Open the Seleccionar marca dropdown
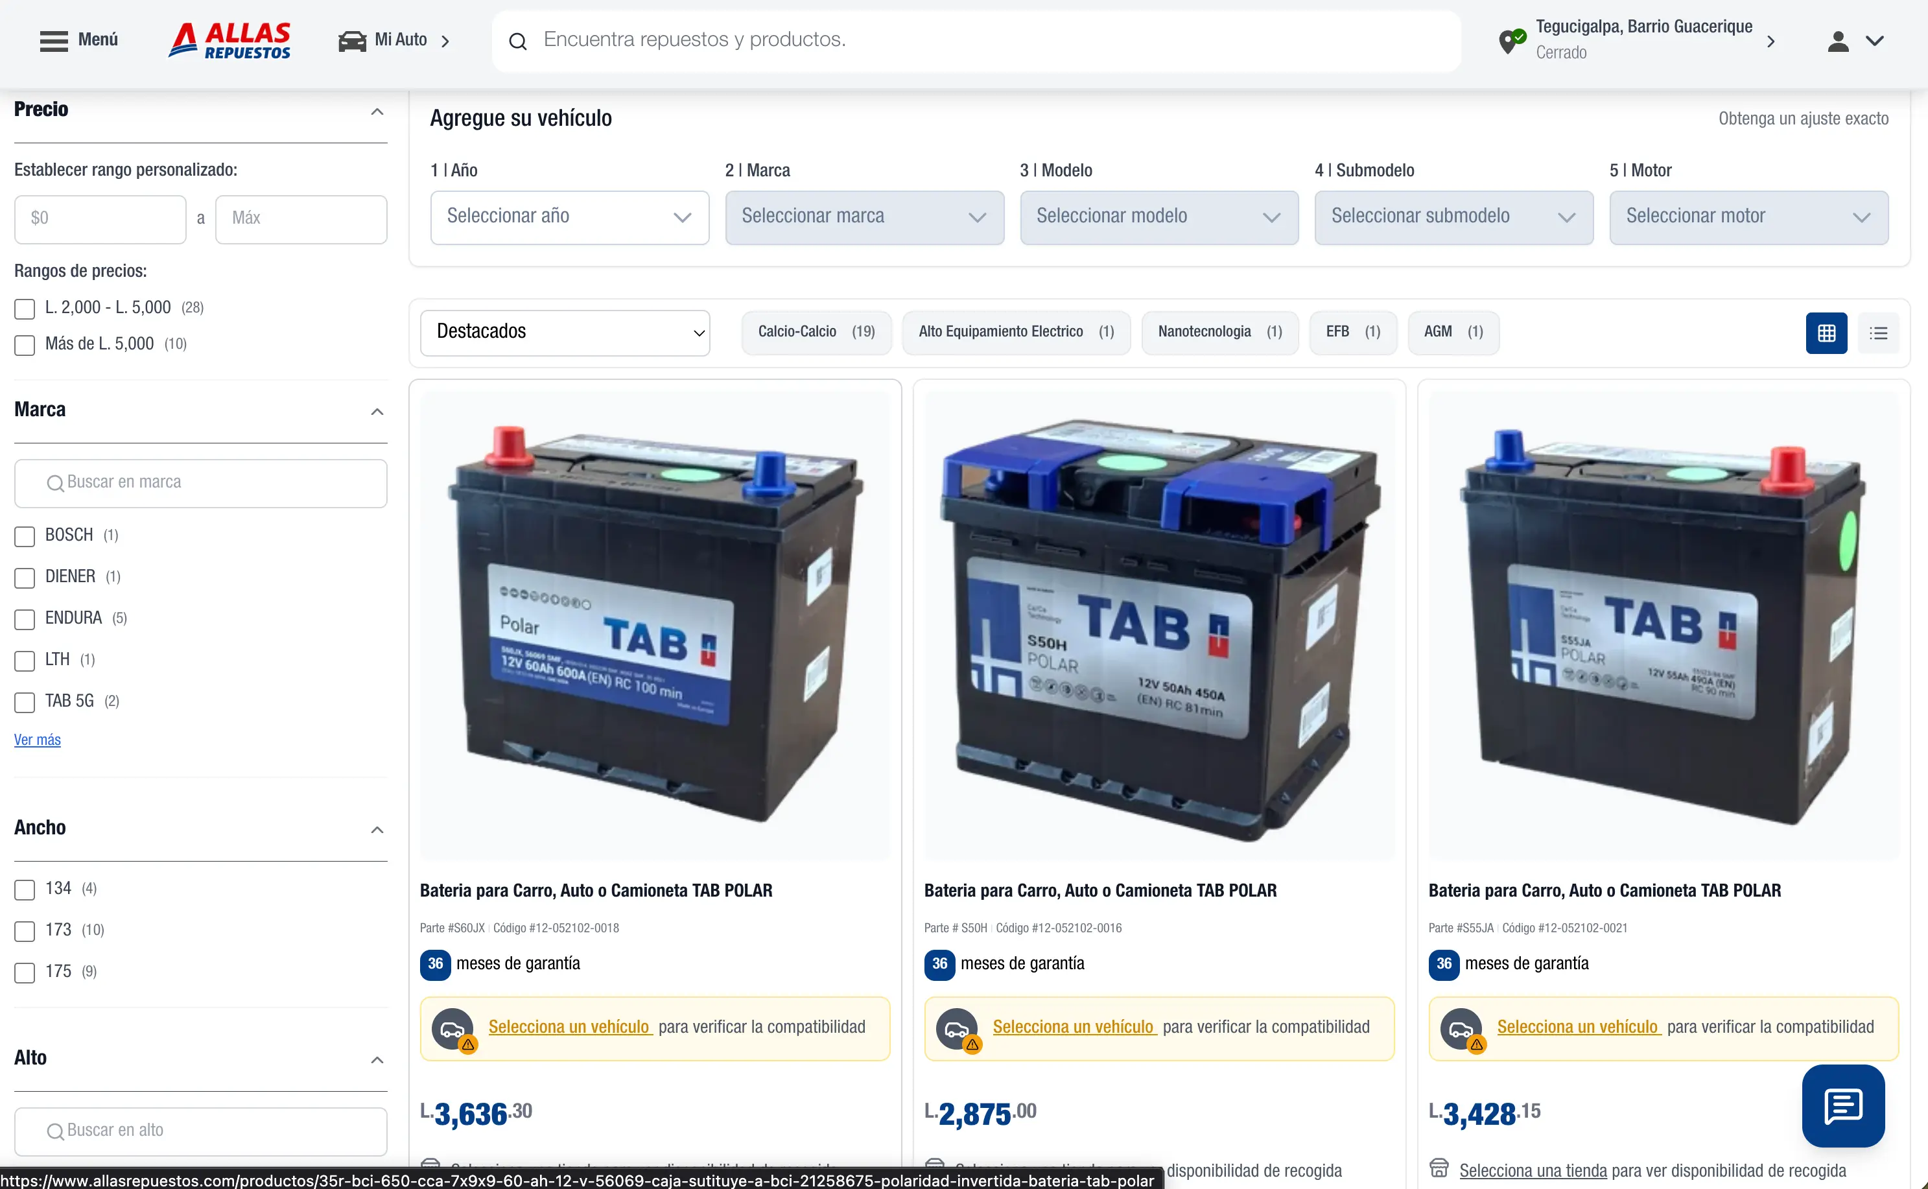The image size is (1928, 1189). [x=864, y=217]
